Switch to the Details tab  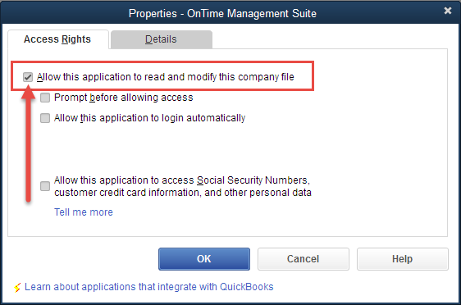coord(161,39)
